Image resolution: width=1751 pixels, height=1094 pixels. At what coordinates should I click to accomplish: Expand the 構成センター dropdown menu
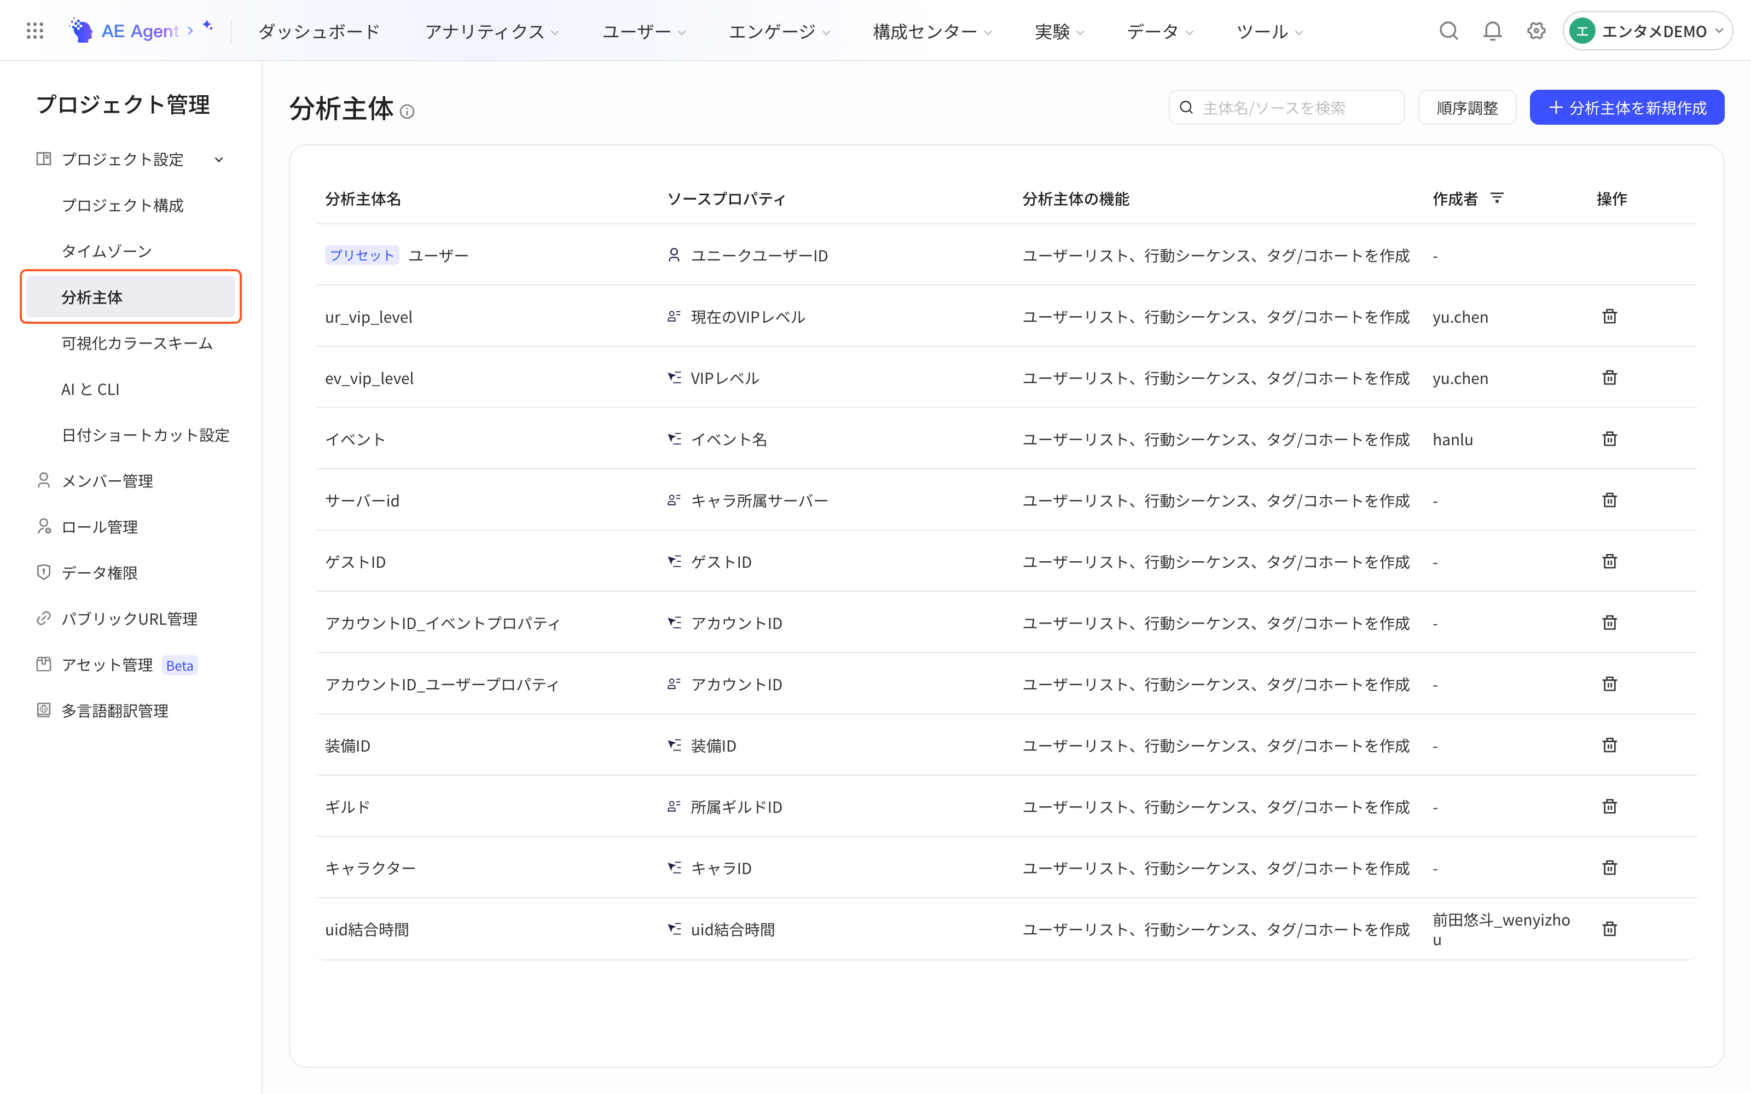tap(932, 31)
